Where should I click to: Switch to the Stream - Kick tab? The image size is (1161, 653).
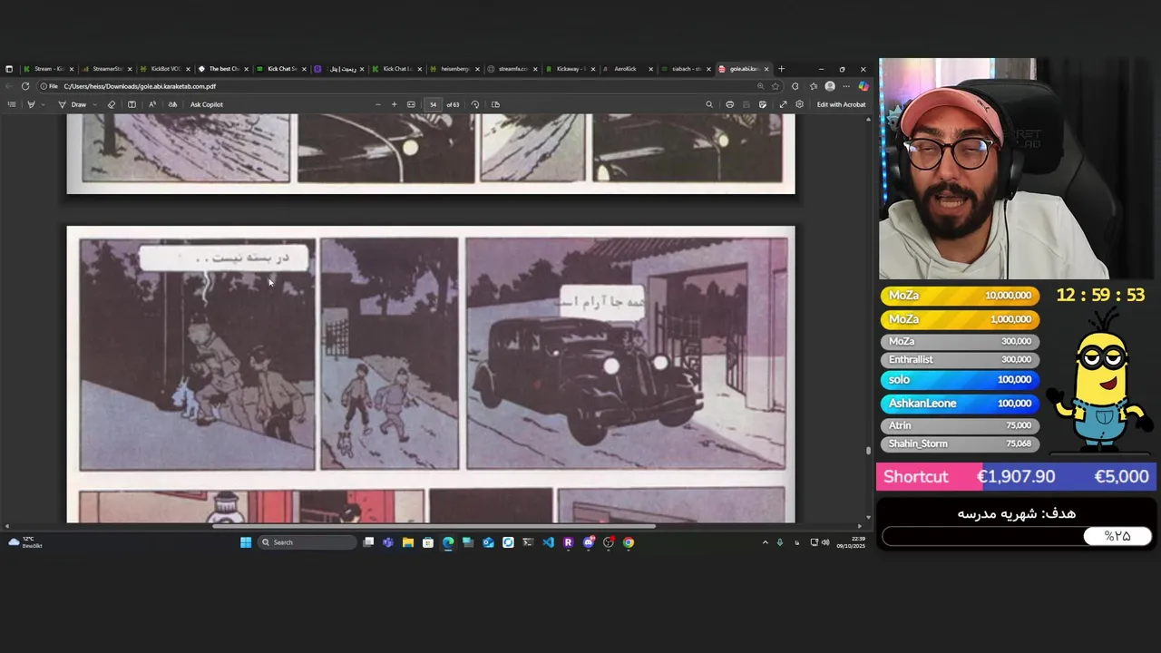[x=49, y=69]
